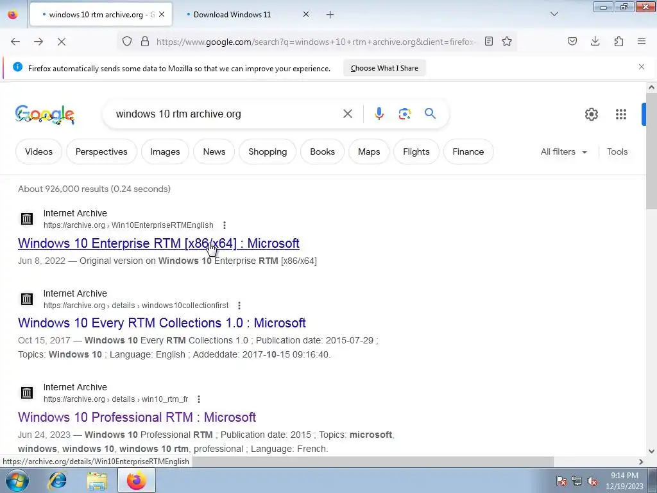
Task: Stop the page loading with the X button
Action: point(62,42)
